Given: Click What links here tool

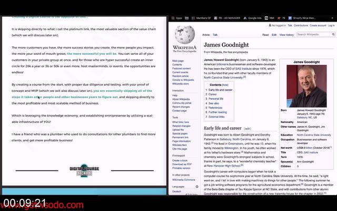Looking at the screenshot, I should (181, 122).
